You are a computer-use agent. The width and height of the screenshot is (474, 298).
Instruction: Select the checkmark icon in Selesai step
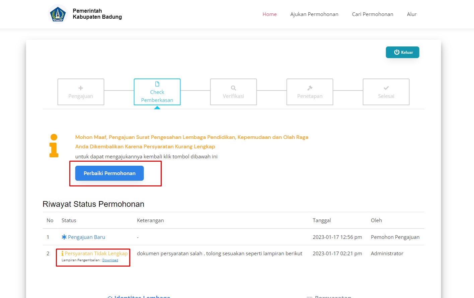pyautogui.click(x=386, y=88)
